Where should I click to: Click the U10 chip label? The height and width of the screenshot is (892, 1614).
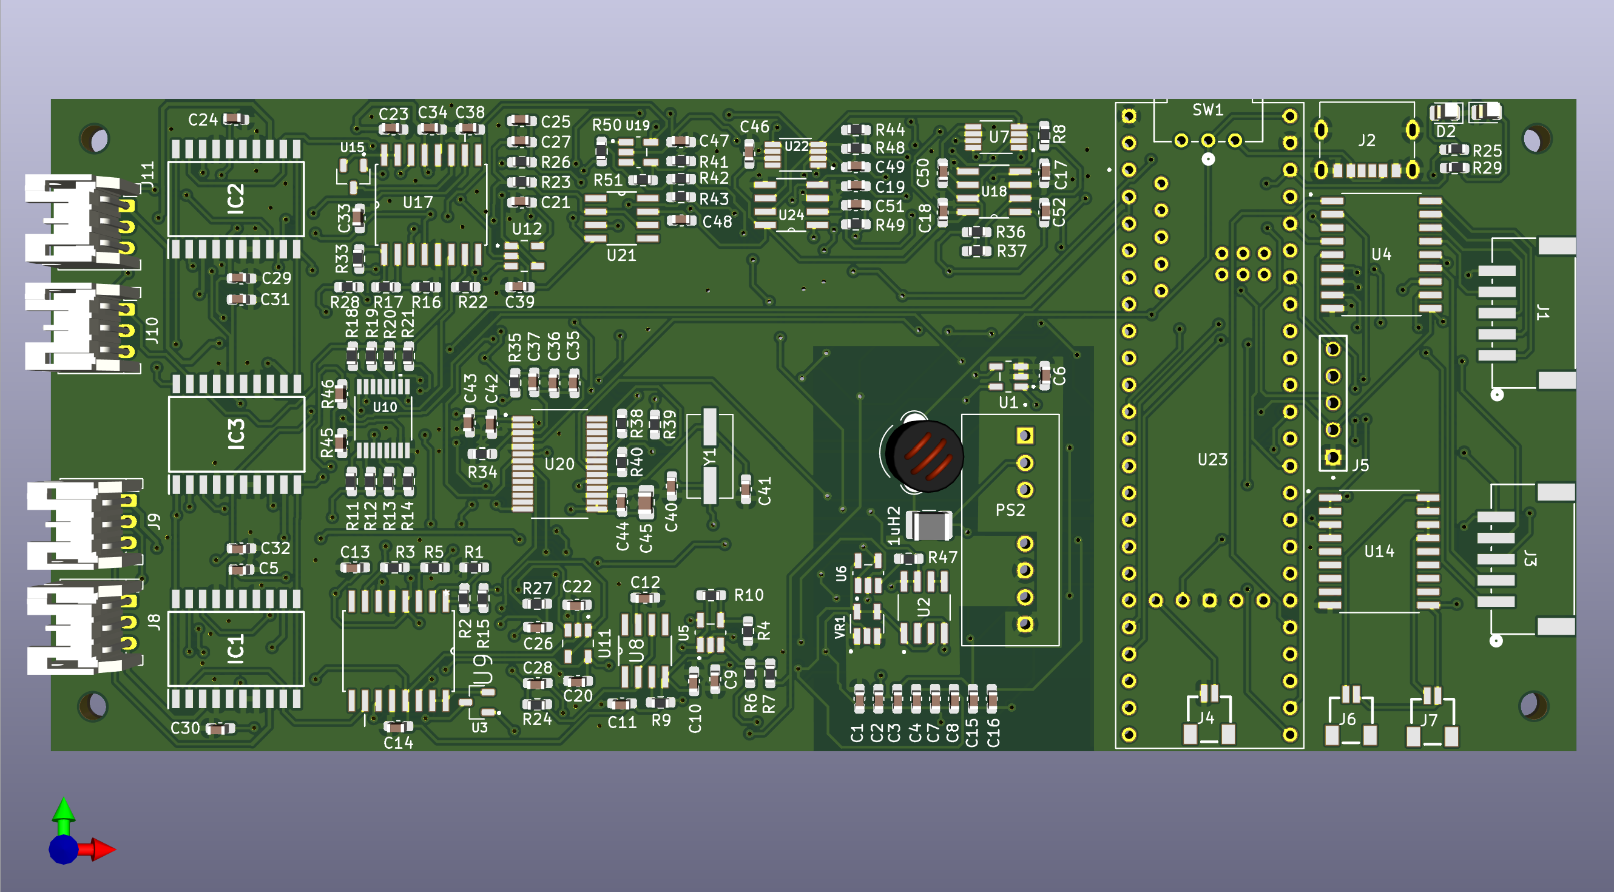tap(385, 407)
